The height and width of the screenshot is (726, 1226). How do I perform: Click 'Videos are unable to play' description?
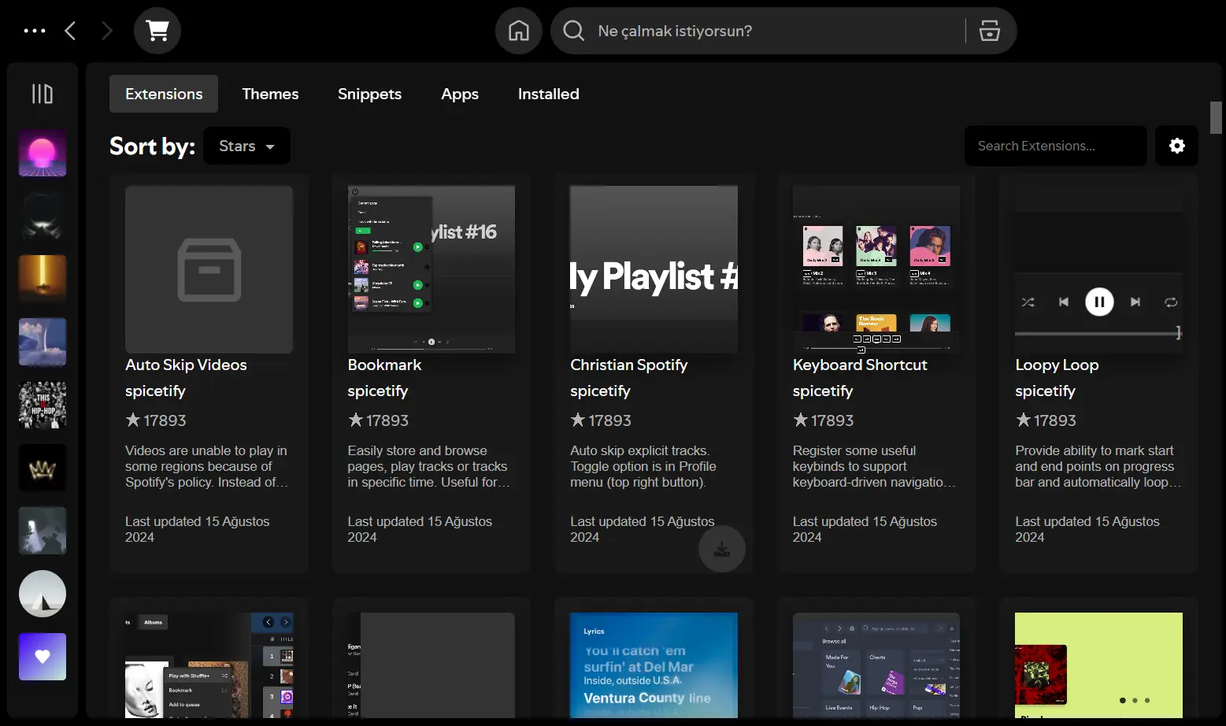207,467
